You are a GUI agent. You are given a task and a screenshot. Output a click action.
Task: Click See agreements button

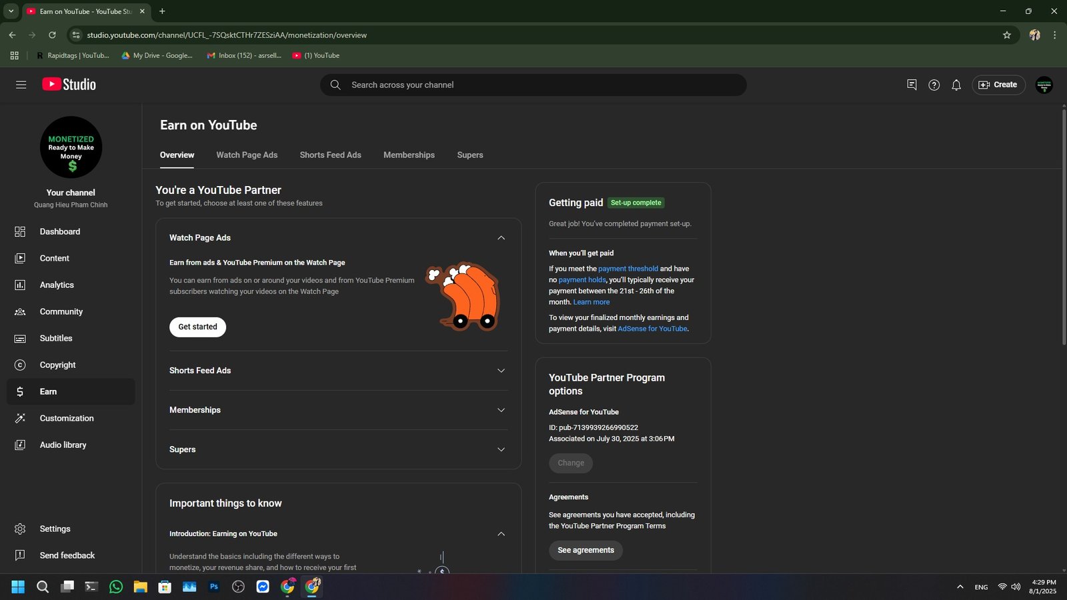click(x=586, y=550)
